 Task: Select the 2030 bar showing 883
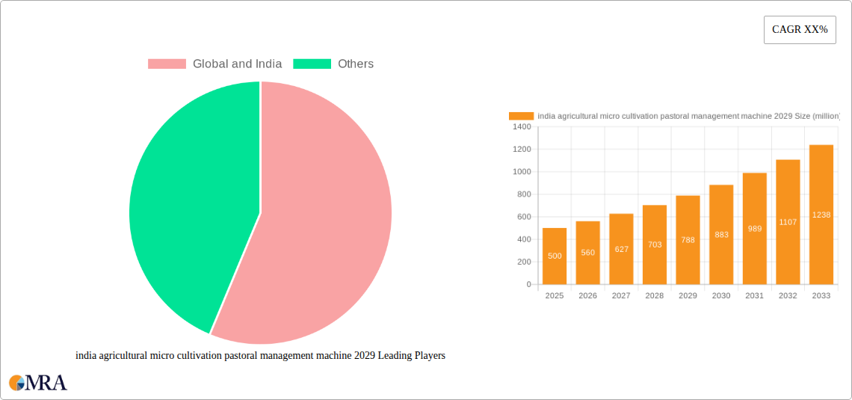point(722,234)
